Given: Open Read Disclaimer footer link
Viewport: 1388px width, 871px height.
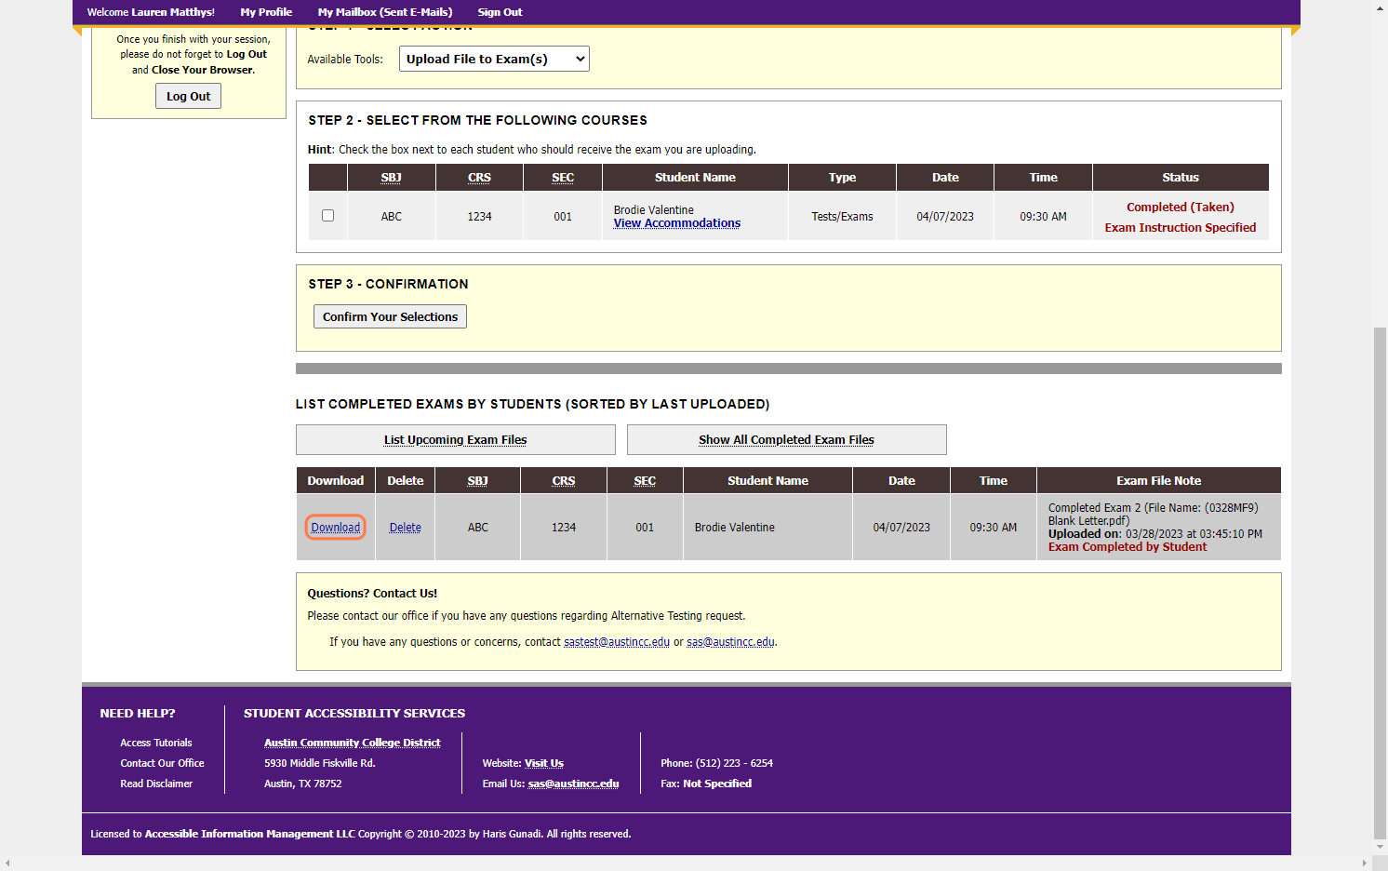Looking at the screenshot, I should point(156,784).
